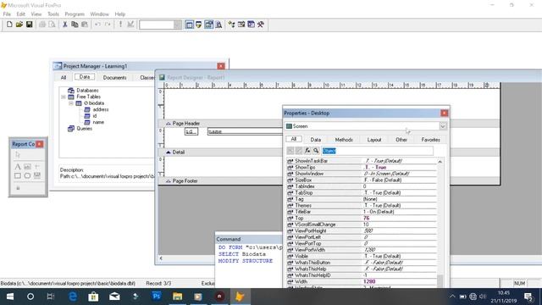The width and height of the screenshot is (542, 305).
Task: Switch to the Other tab in Properties
Action: [x=401, y=140]
